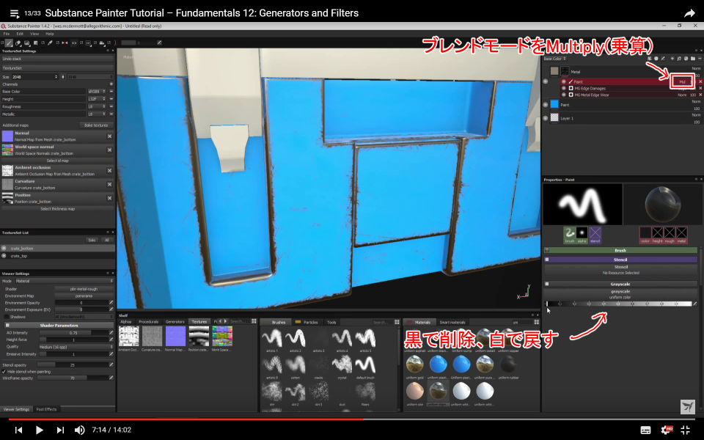Toggle the mirror symmetry tool

coord(65,43)
